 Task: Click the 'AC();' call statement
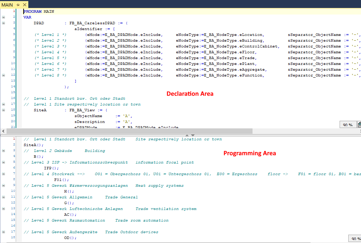[70, 214]
